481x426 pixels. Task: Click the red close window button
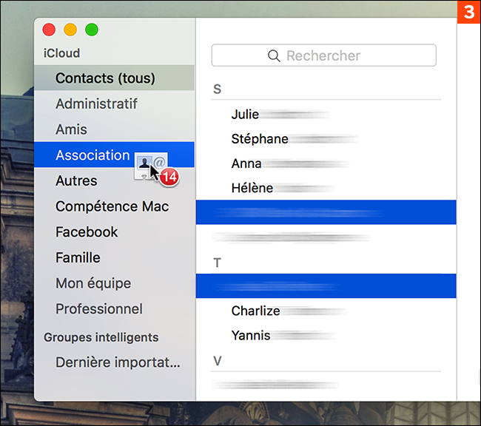click(49, 30)
